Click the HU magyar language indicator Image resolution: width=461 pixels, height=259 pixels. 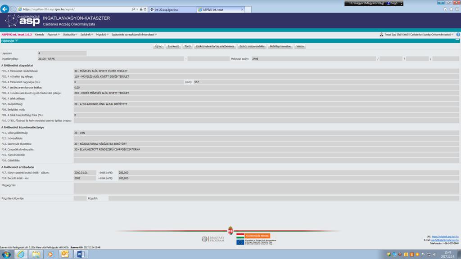coord(366,3)
